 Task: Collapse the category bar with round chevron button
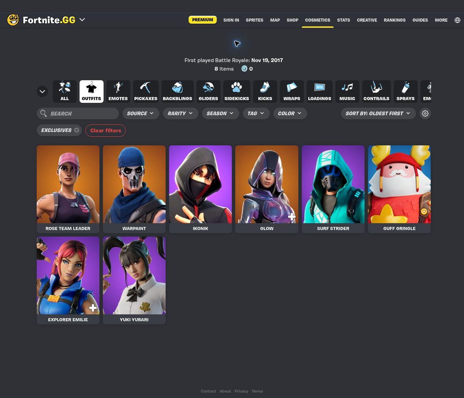(x=42, y=92)
